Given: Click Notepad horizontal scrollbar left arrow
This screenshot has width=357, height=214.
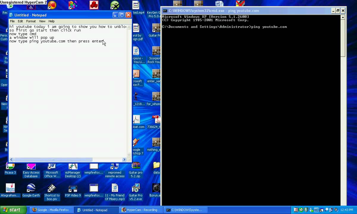Looking at the screenshot, I should 12,160.
